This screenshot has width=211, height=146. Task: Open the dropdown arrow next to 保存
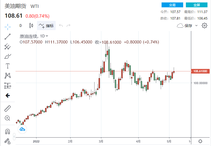point(196,26)
